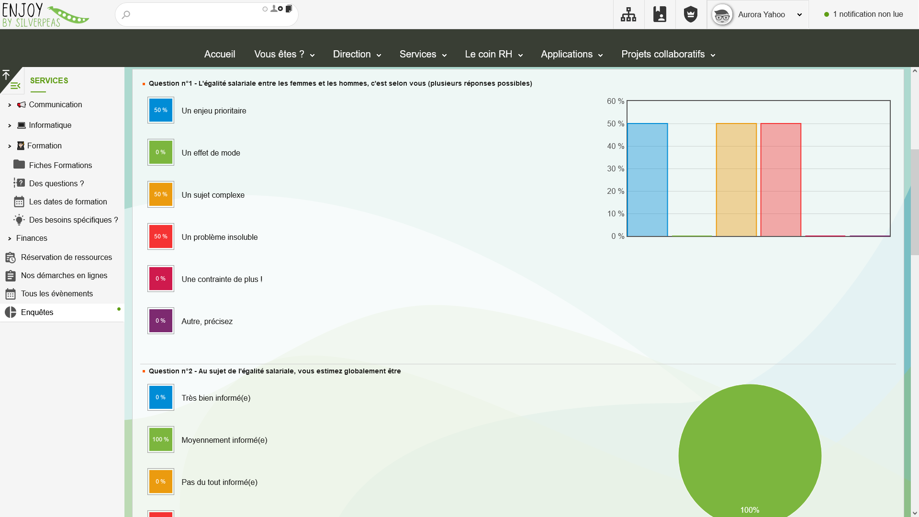This screenshot has height=517, width=919.
Task: Open the administration shield icon
Action: tap(691, 15)
